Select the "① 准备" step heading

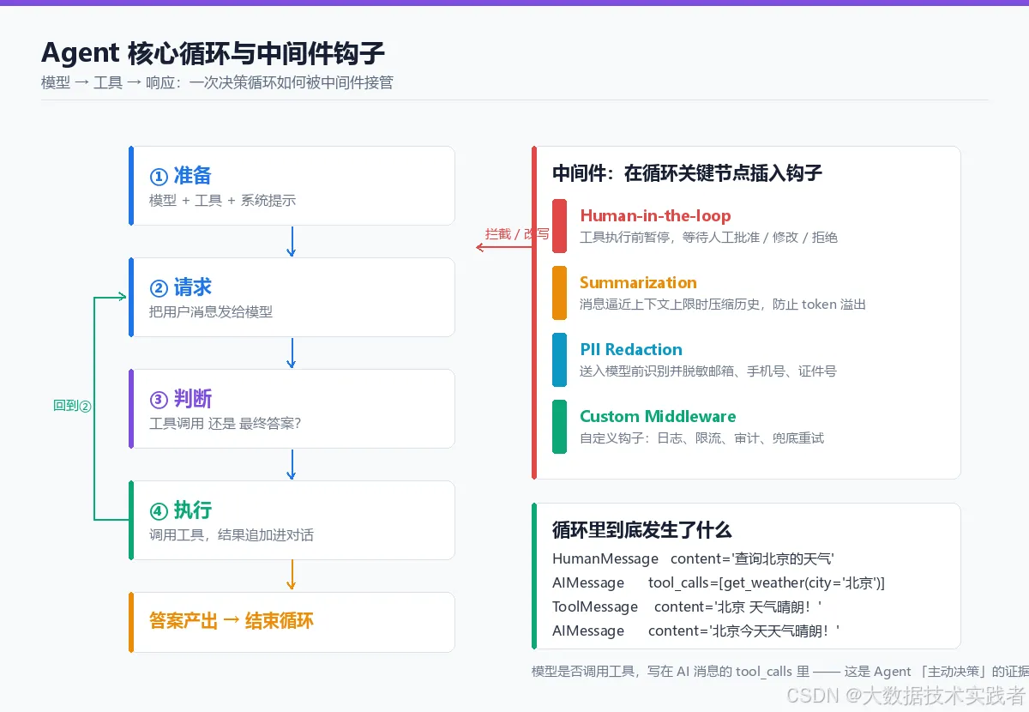pyautogui.click(x=180, y=176)
